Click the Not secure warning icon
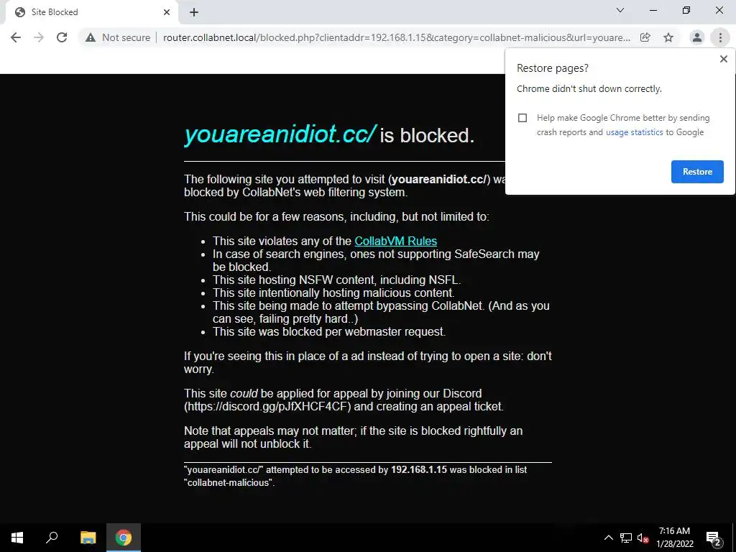Image resolution: width=736 pixels, height=552 pixels. pos(90,37)
